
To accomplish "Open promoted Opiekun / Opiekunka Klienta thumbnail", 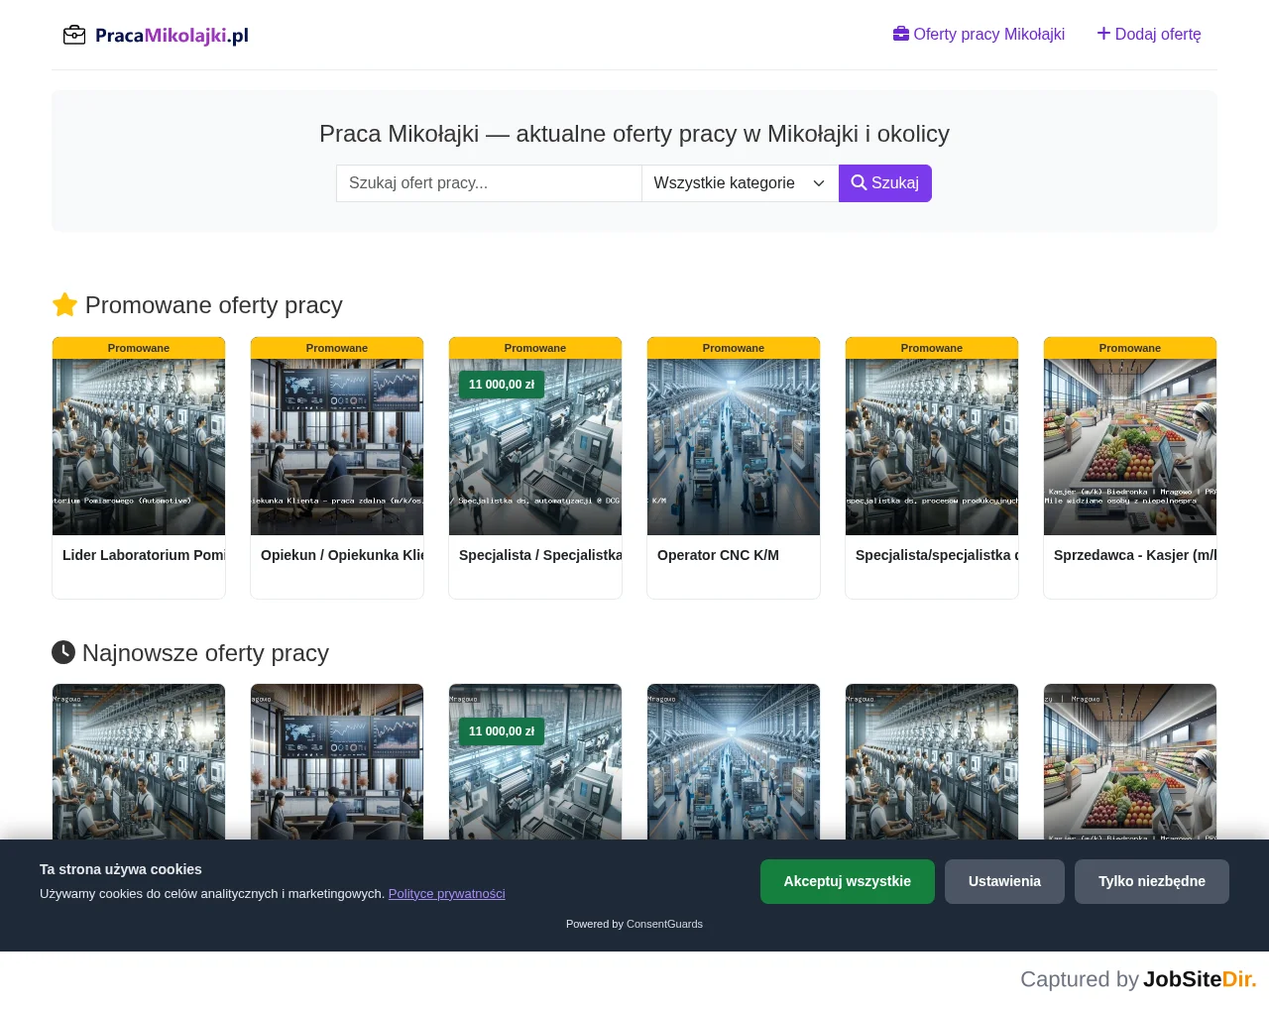I will pos(337,447).
